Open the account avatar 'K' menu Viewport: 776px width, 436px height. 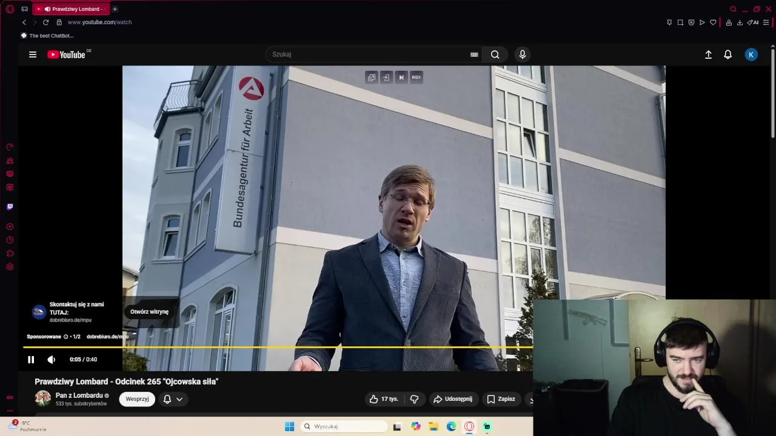coord(751,54)
